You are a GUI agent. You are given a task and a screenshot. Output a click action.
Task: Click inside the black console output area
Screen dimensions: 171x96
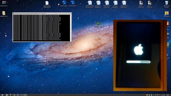pyautogui.click(x=41, y=28)
